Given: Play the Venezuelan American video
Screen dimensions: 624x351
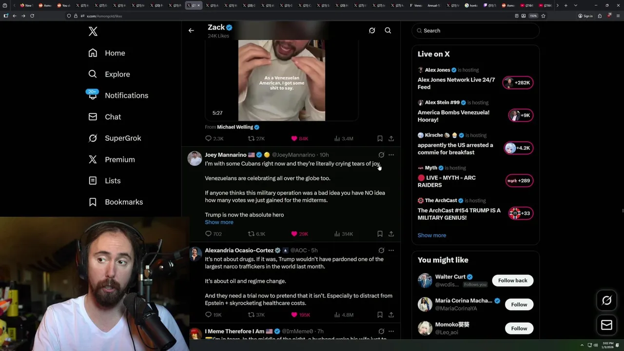Looking at the screenshot, I should [282, 80].
